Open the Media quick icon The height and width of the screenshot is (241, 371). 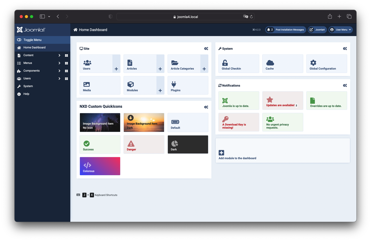tap(100, 85)
